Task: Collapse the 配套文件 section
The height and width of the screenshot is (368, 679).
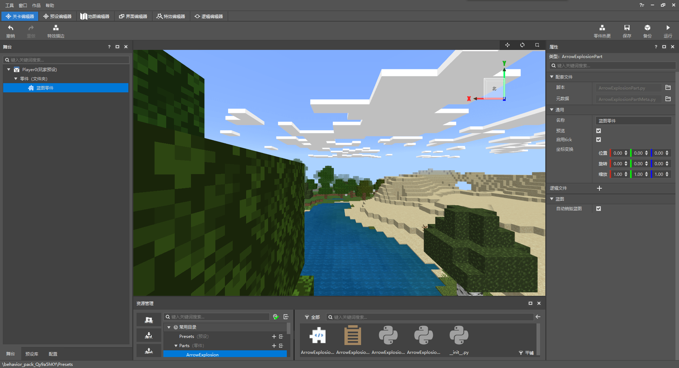Action: (552, 77)
